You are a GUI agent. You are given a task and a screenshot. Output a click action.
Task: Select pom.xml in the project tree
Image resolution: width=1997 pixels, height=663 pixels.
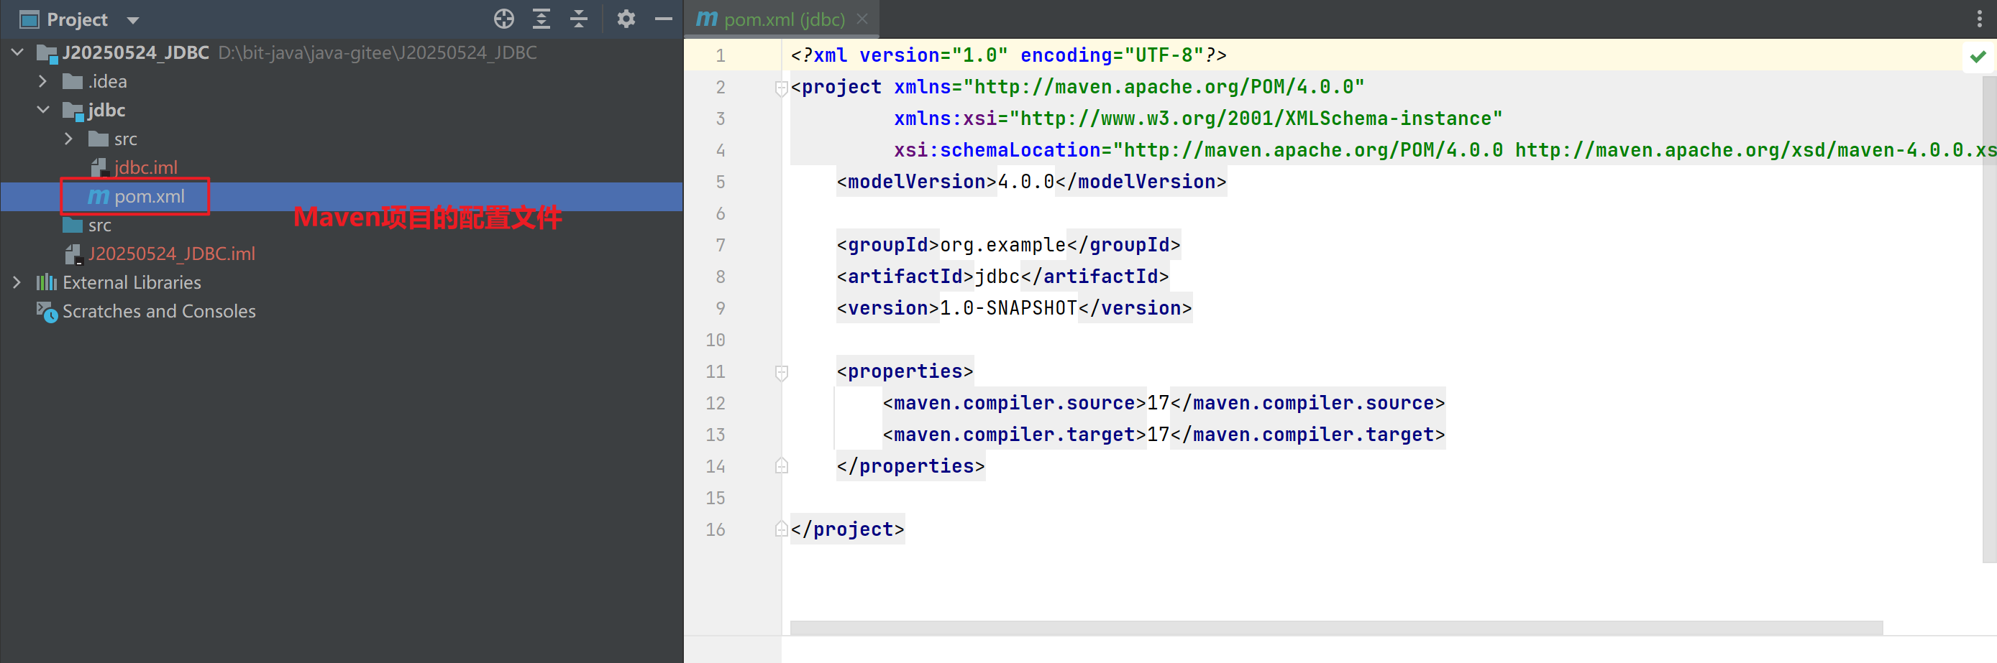pos(341,197)
